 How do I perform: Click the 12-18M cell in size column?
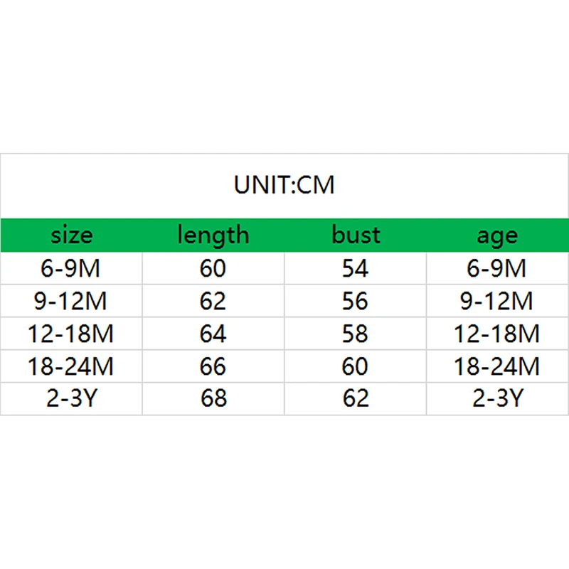(x=71, y=334)
